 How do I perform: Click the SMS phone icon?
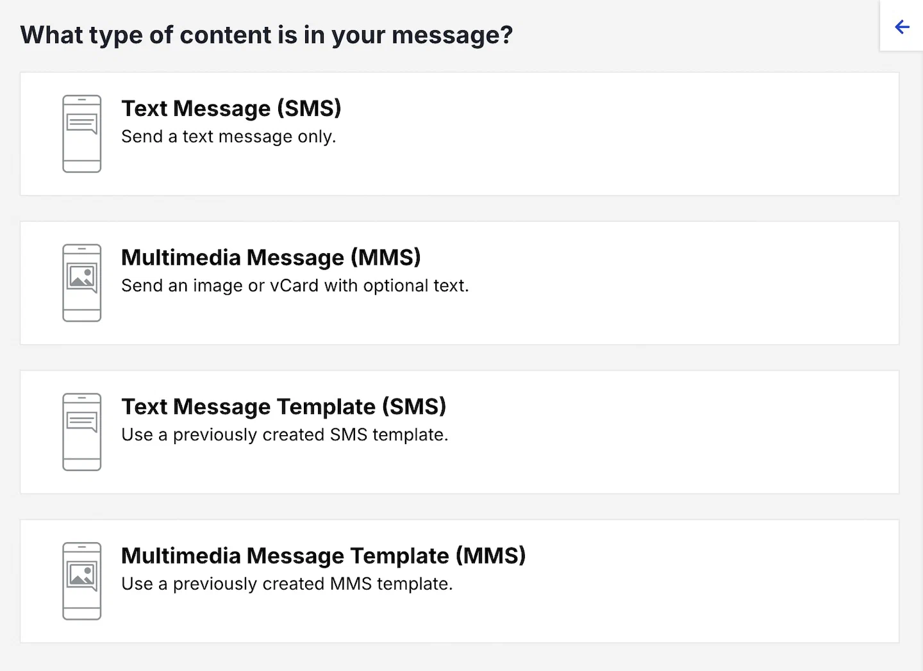click(82, 133)
